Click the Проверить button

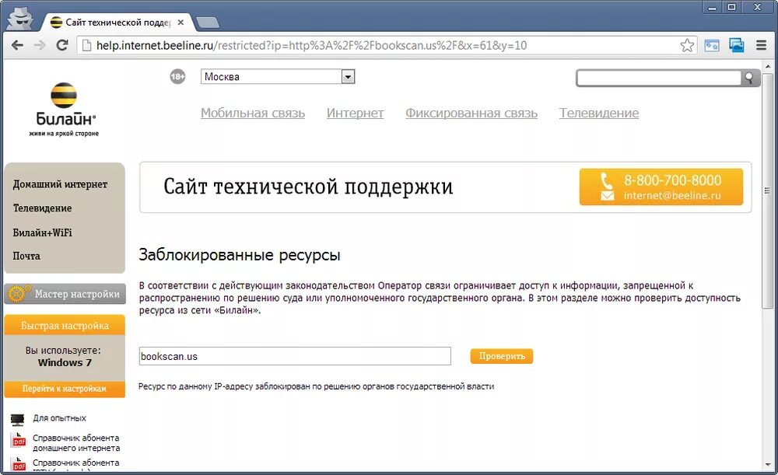(x=502, y=356)
